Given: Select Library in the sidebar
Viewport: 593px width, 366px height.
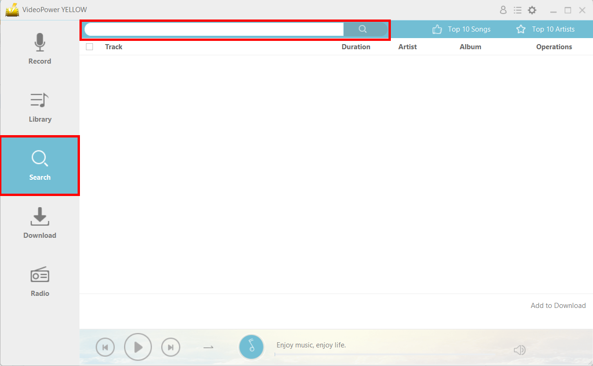Looking at the screenshot, I should point(40,107).
